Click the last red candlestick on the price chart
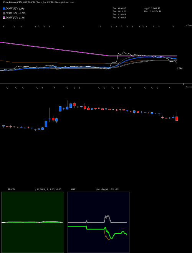 pos(177,118)
